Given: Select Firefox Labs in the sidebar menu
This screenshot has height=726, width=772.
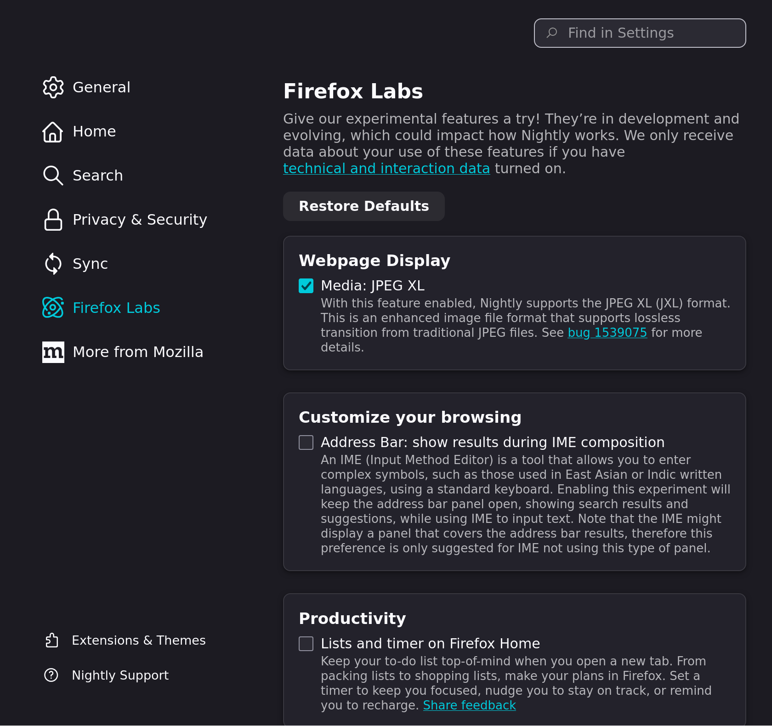Looking at the screenshot, I should coord(116,308).
